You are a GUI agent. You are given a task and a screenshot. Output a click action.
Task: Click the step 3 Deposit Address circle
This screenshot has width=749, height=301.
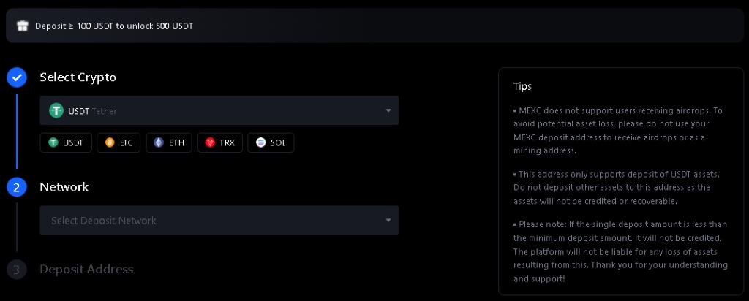17,270
